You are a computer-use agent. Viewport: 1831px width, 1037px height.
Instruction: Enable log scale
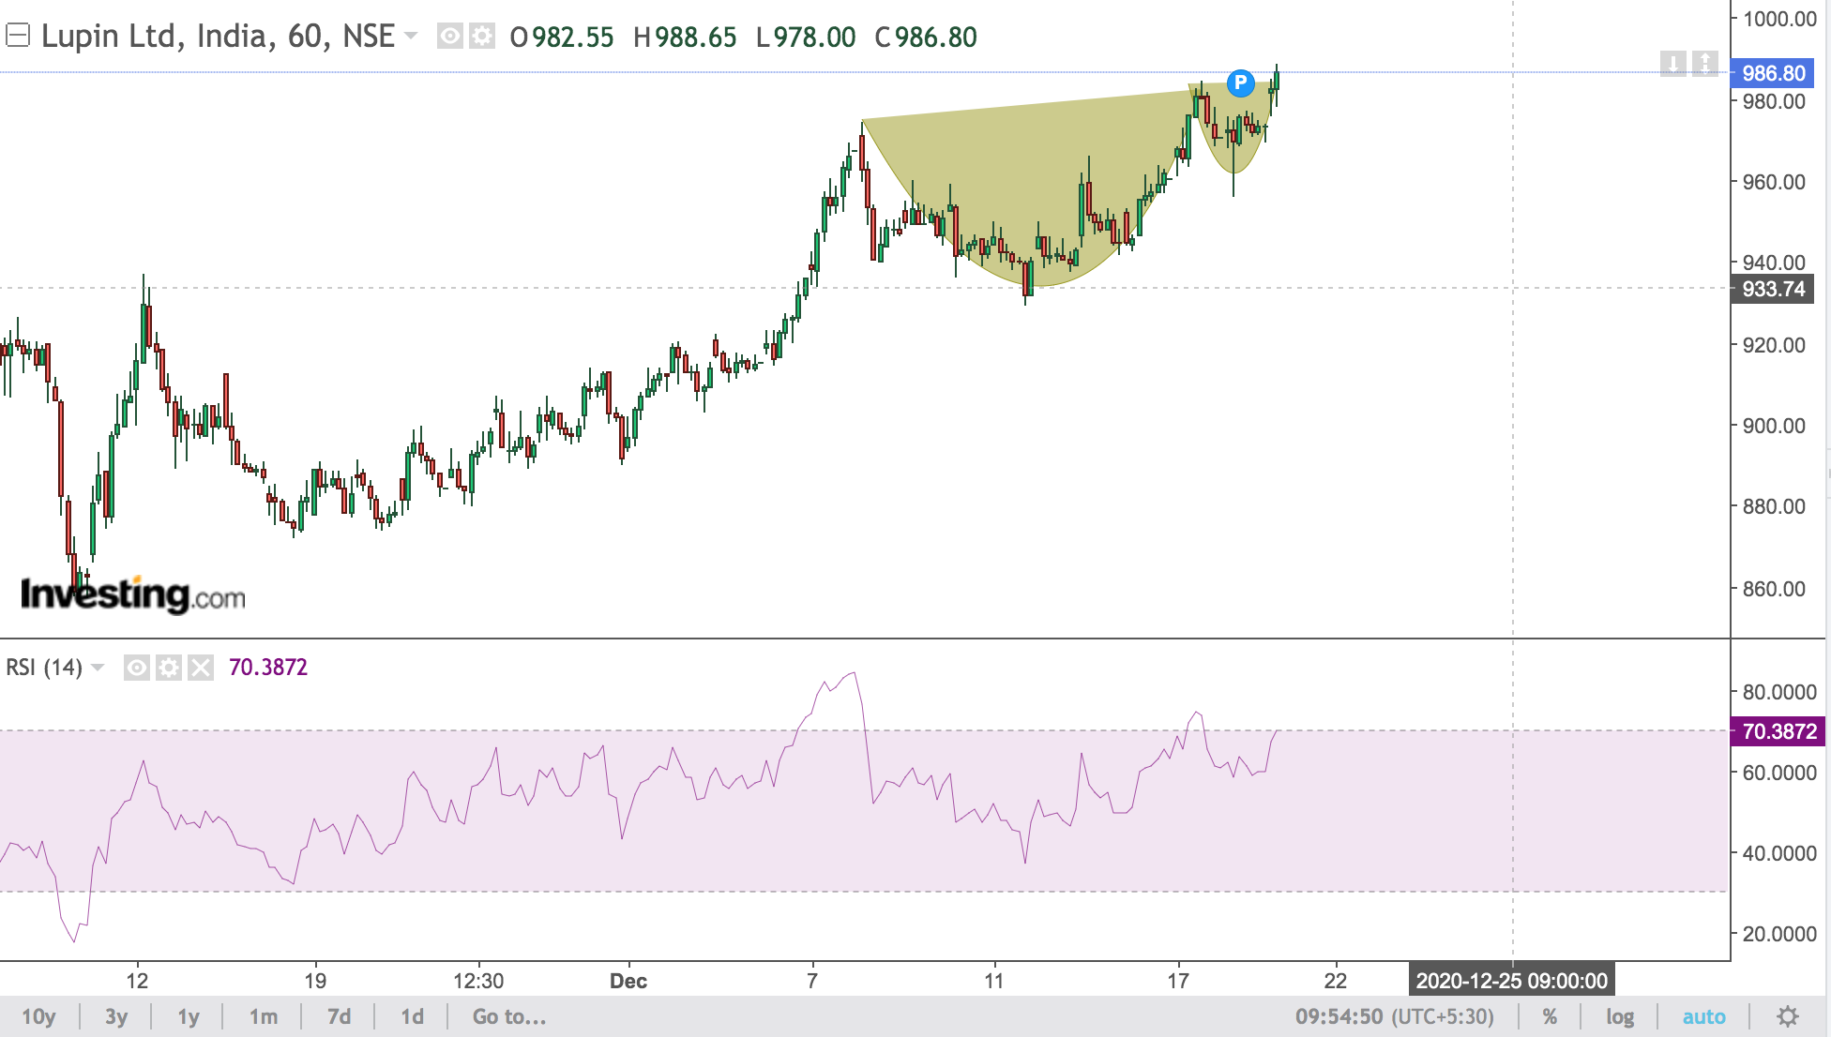[1619, 1016]
